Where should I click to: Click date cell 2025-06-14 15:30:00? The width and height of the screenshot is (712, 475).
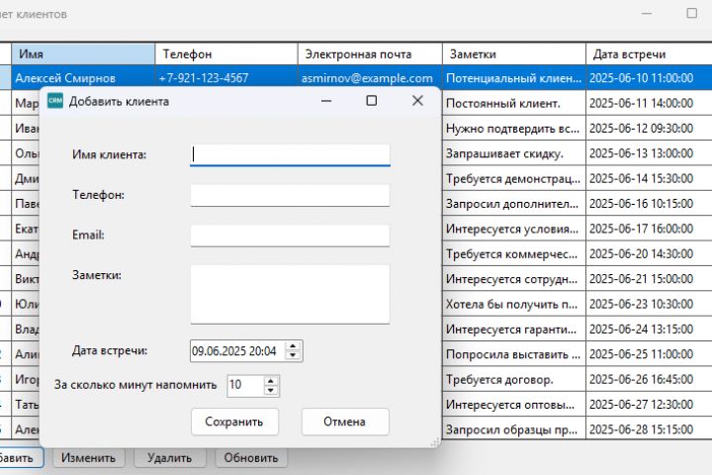pyautogui.click(x=650, y=178)
